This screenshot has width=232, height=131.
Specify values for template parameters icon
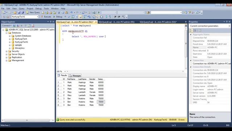pyautogui.click(x=124, y=17)
